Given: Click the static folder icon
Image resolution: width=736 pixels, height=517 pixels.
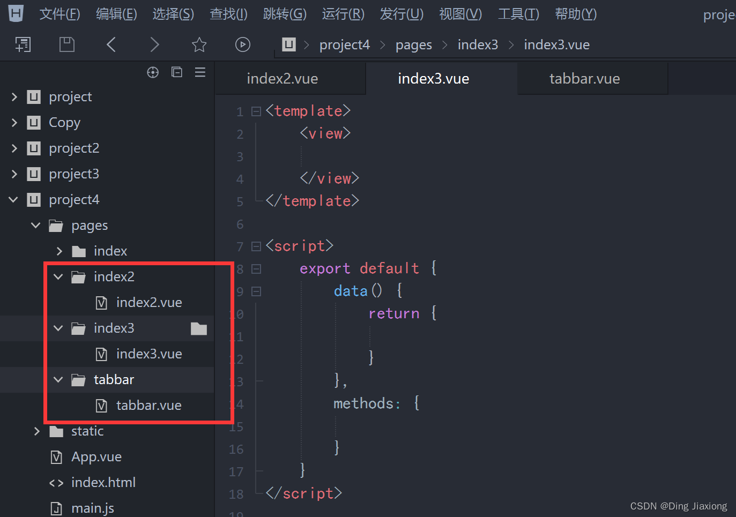Looking at the screenshot, I should pyautogui.click(x=56, y=431).
